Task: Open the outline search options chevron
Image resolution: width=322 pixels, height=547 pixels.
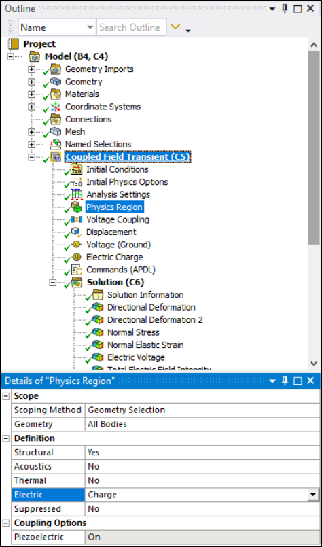Action: pos(175,27)
